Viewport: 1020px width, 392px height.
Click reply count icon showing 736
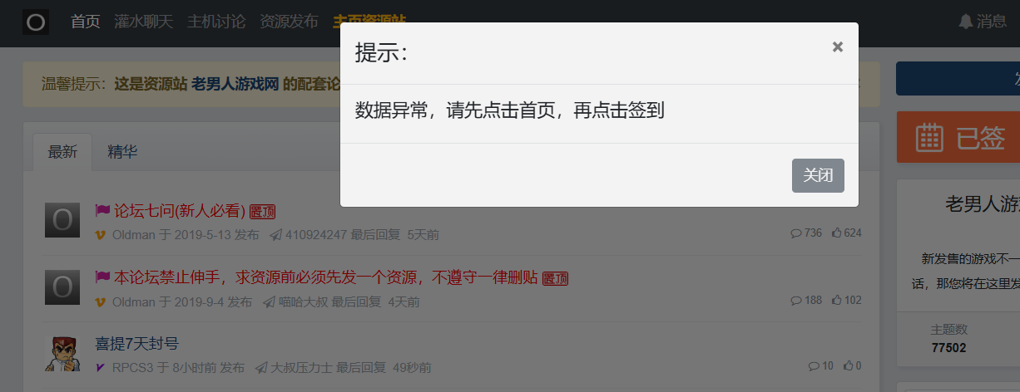pos(795,233)
